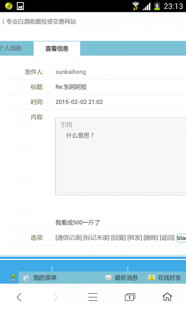Open the picture notification icon
186x310 pixels.
click(x=20, y=6)
